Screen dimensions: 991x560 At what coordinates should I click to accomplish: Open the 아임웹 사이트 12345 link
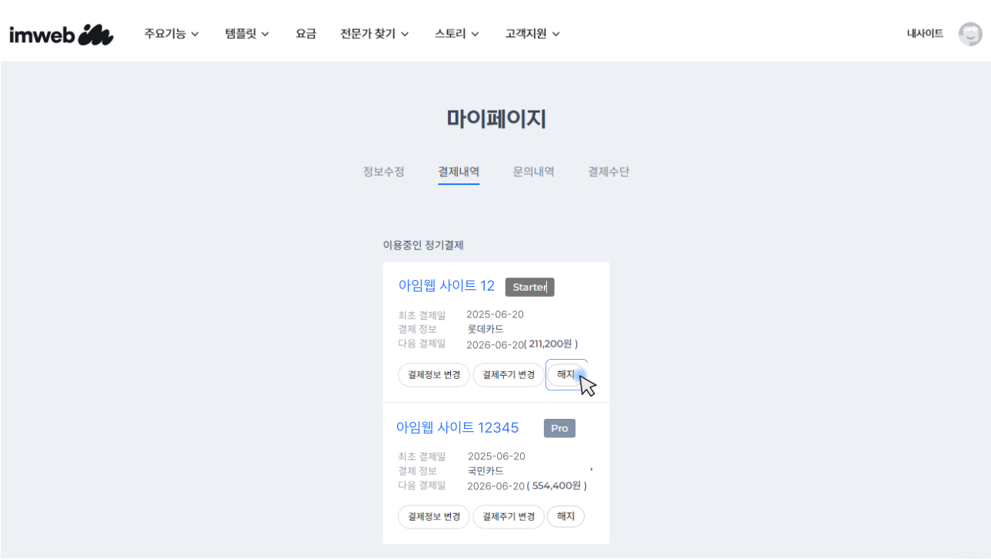coord(457,427)
